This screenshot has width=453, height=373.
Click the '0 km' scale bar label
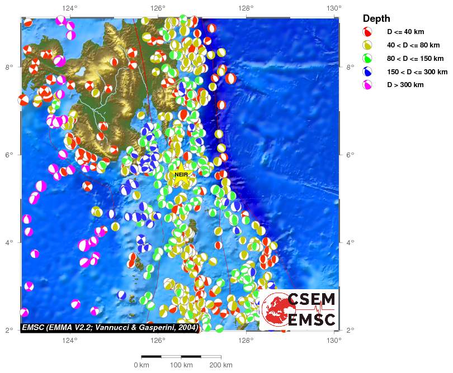(x=141, y=365)
